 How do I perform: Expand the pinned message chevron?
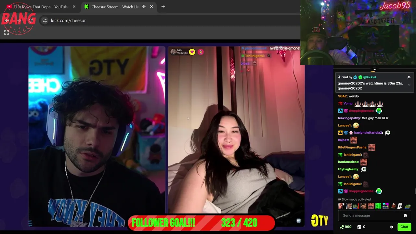click(x=409, y=85)
